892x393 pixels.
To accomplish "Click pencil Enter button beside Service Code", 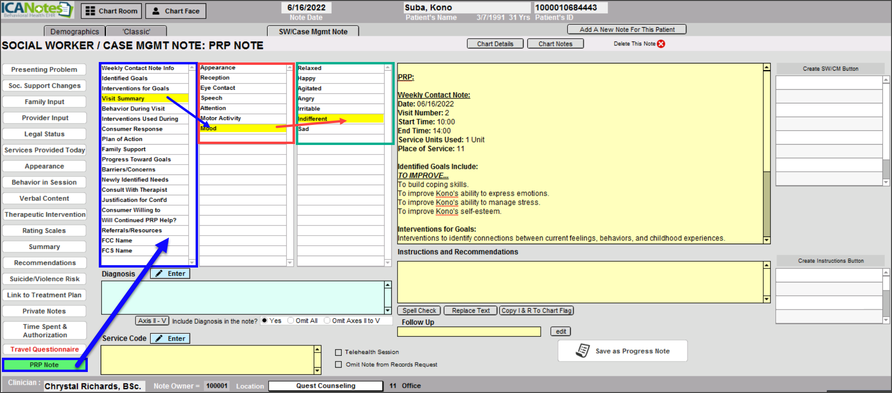I will [x=170, y=339].
